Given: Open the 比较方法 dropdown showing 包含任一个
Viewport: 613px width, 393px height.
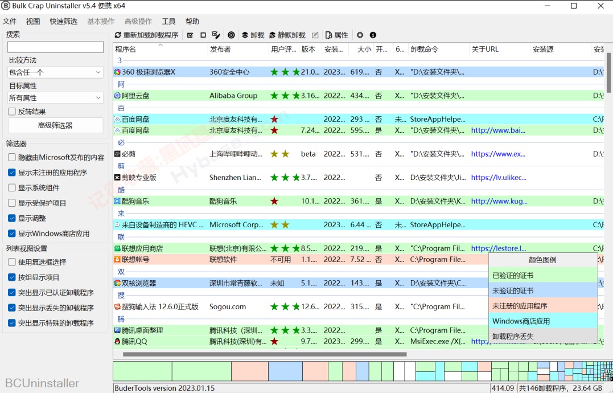Looking at the screenshot, I should [x=55, y=72].
